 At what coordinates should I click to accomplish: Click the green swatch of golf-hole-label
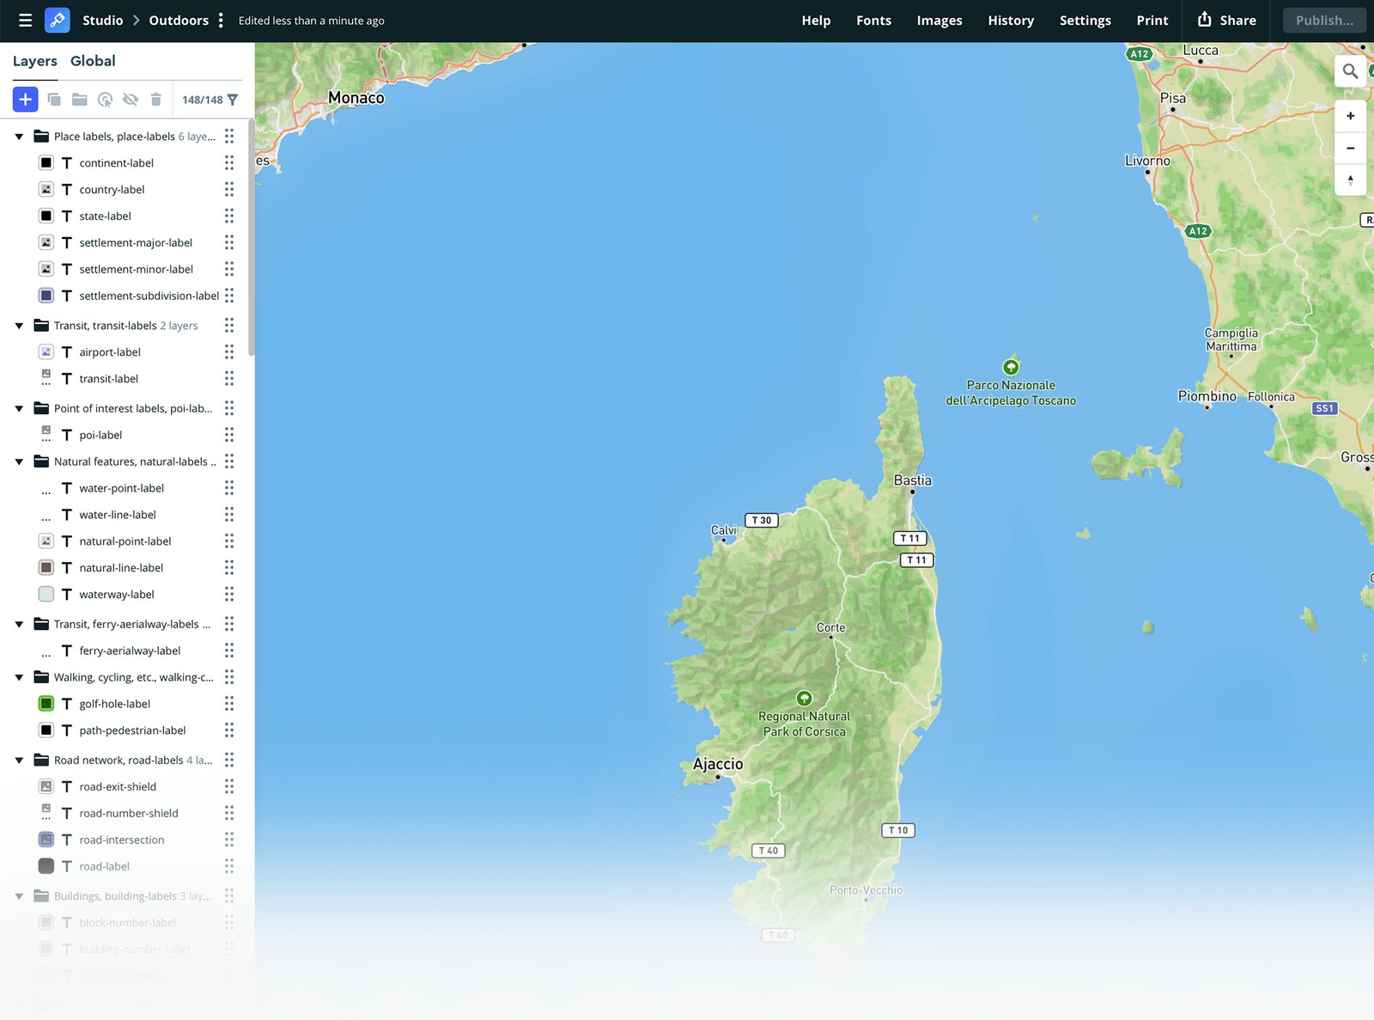[46, 704]
